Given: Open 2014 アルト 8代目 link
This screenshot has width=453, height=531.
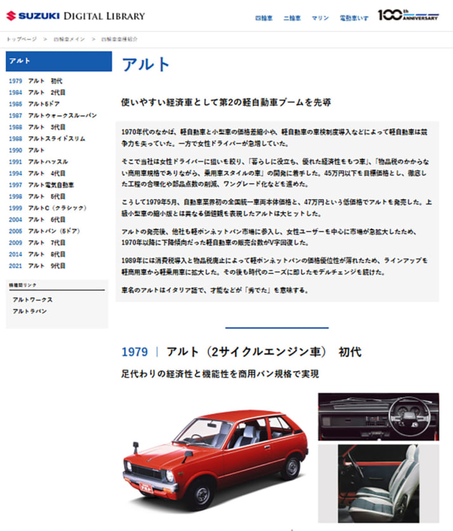Looking at the screenshot, I should [x=37, y=254].
